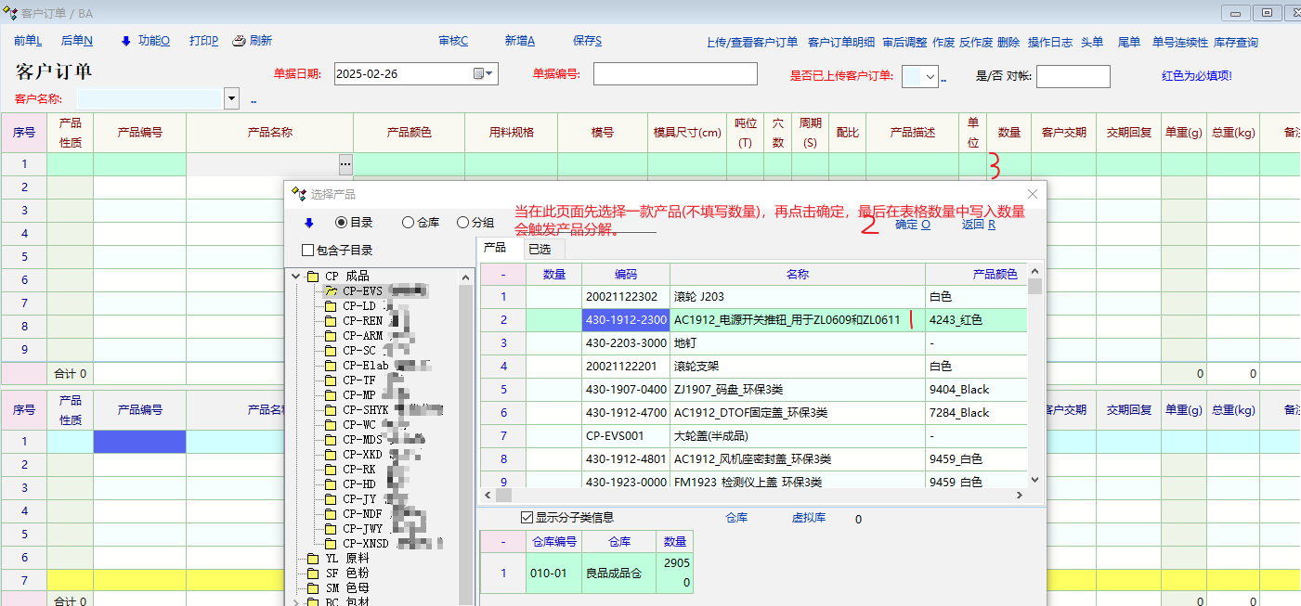Click the 确定 O confirm link

tap(912, 225)
